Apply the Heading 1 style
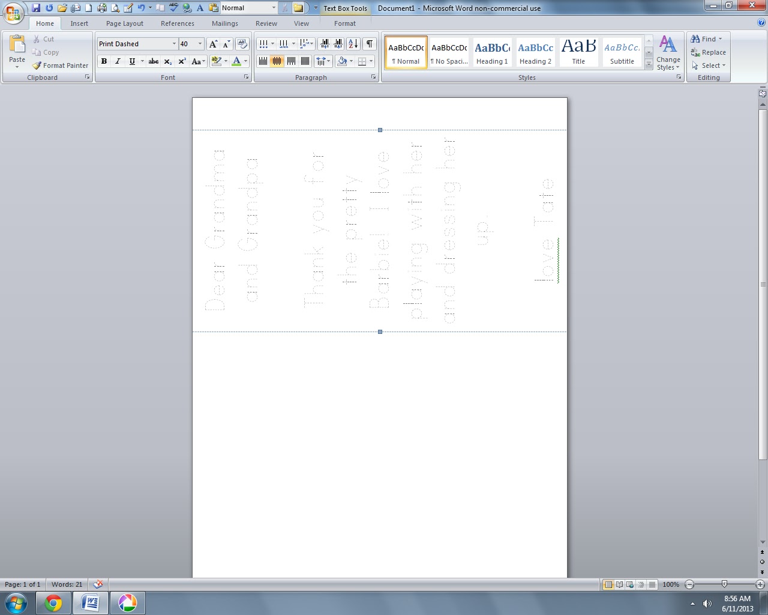The height and width of the screenshot is (615, 768). [493, 52]
